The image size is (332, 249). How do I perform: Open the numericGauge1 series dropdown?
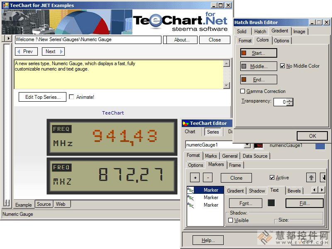[247, 145]
